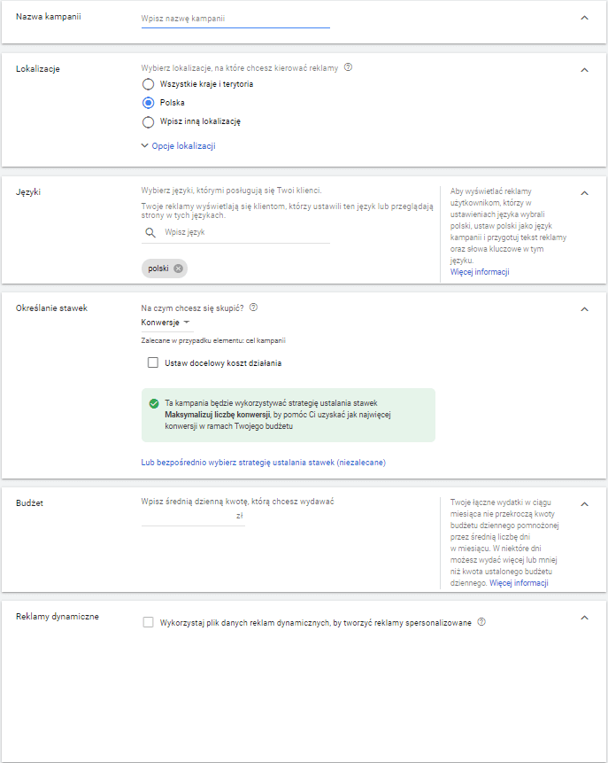The width and height of the screenshot is (608, 763).
Task: Remove the polski language chip
Action: click(178, 269)
